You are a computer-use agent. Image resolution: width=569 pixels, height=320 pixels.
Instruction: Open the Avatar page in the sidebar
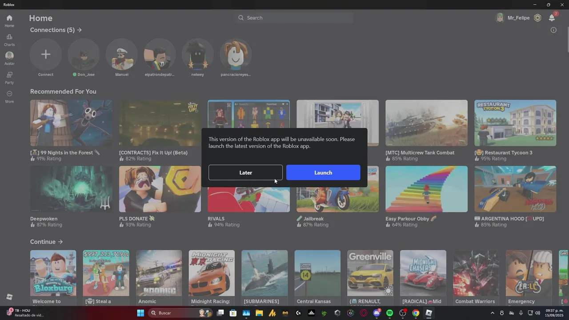(x=9, y=59)
